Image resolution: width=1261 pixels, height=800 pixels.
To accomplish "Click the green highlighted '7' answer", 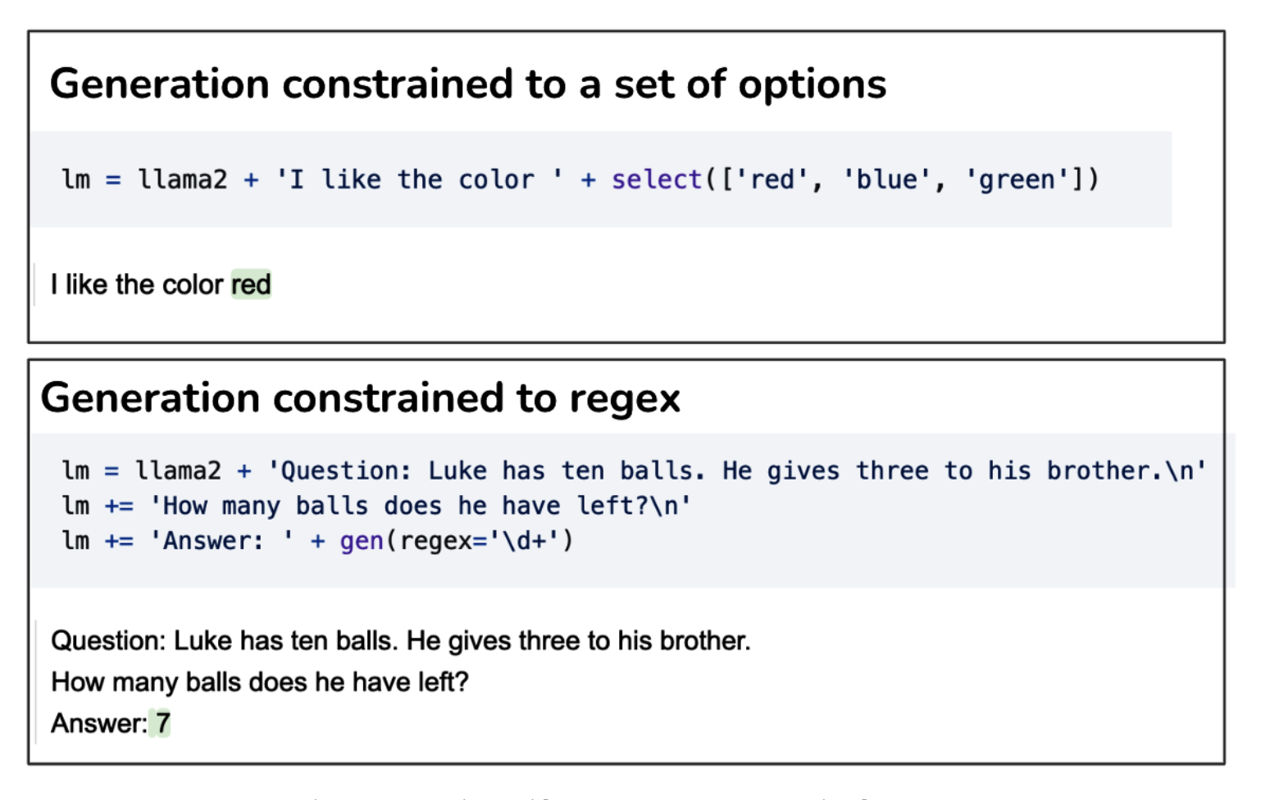I will [x=163, y=723].
